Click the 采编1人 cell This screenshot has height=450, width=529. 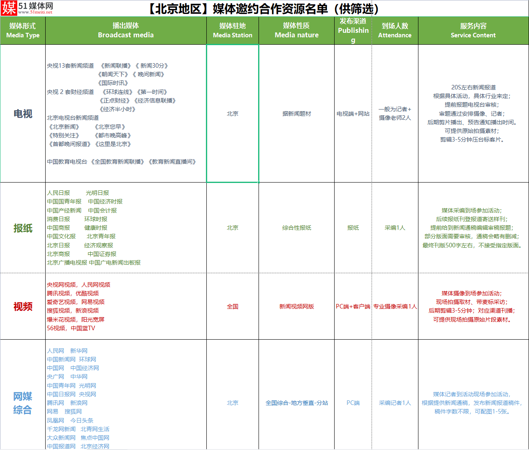[x=395, y=228]
